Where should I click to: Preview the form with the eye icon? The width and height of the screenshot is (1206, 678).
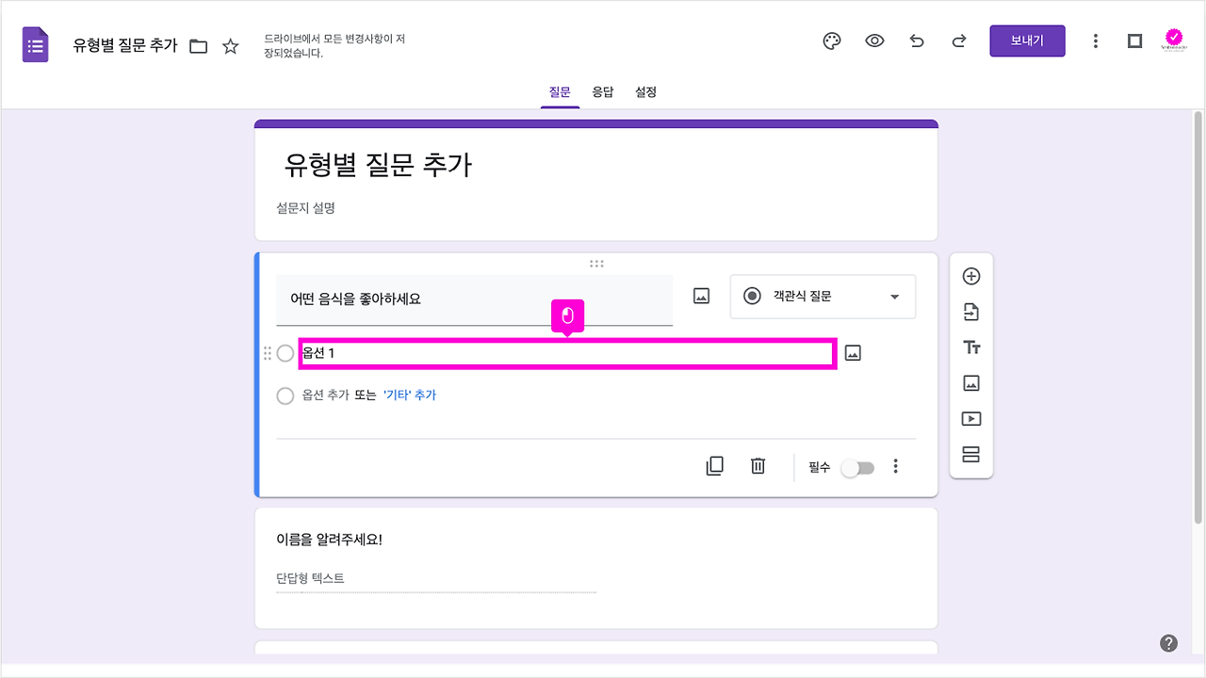(874, 40)
